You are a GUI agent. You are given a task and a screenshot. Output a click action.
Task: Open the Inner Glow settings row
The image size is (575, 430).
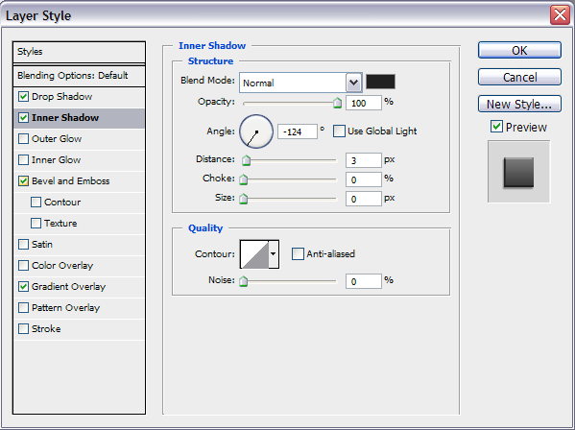pyautogui.click(x=79, y=160)
